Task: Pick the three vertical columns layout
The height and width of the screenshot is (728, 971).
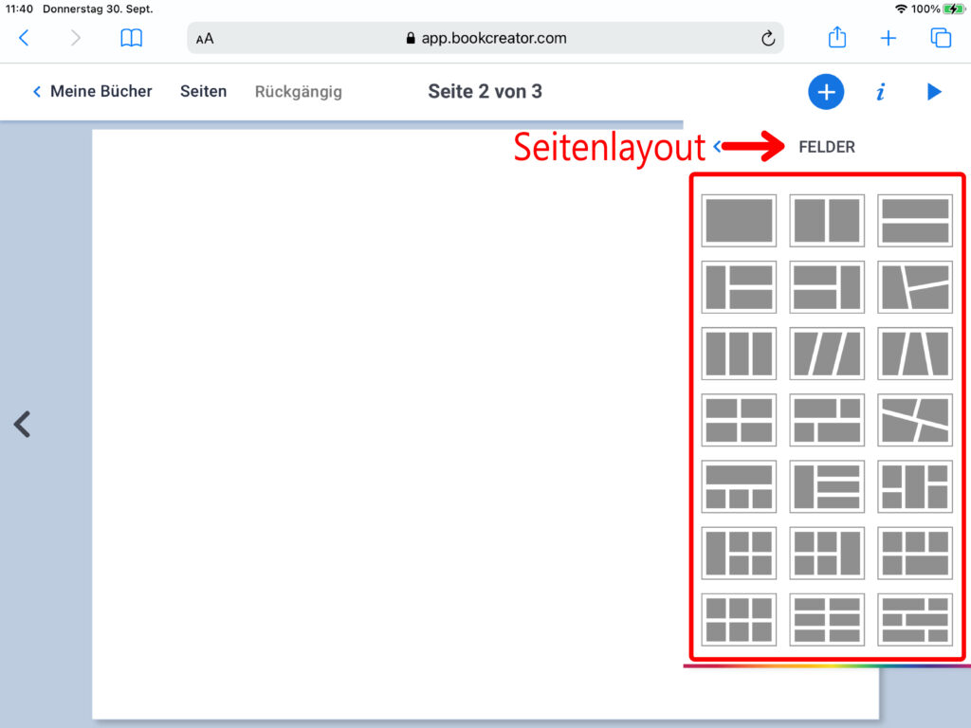Action: tap(739, 354)
